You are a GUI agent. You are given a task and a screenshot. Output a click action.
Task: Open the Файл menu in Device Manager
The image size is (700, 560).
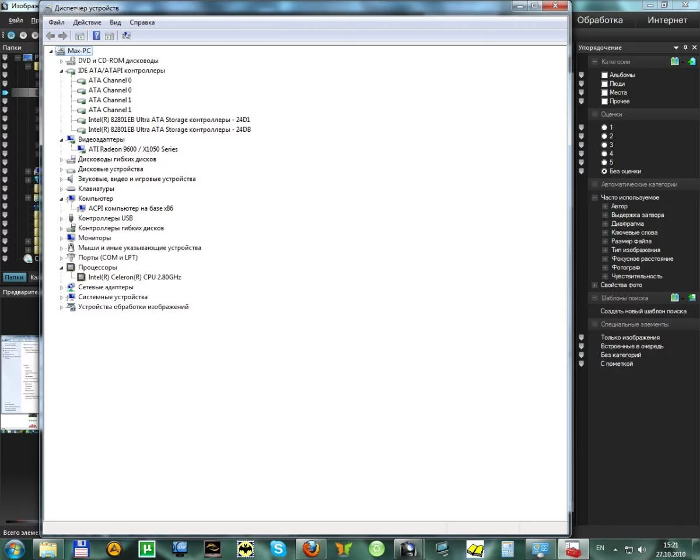57,22
